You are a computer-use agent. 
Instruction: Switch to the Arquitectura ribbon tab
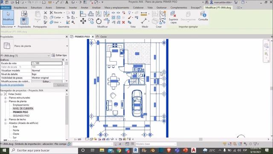(x=20, y=8)
